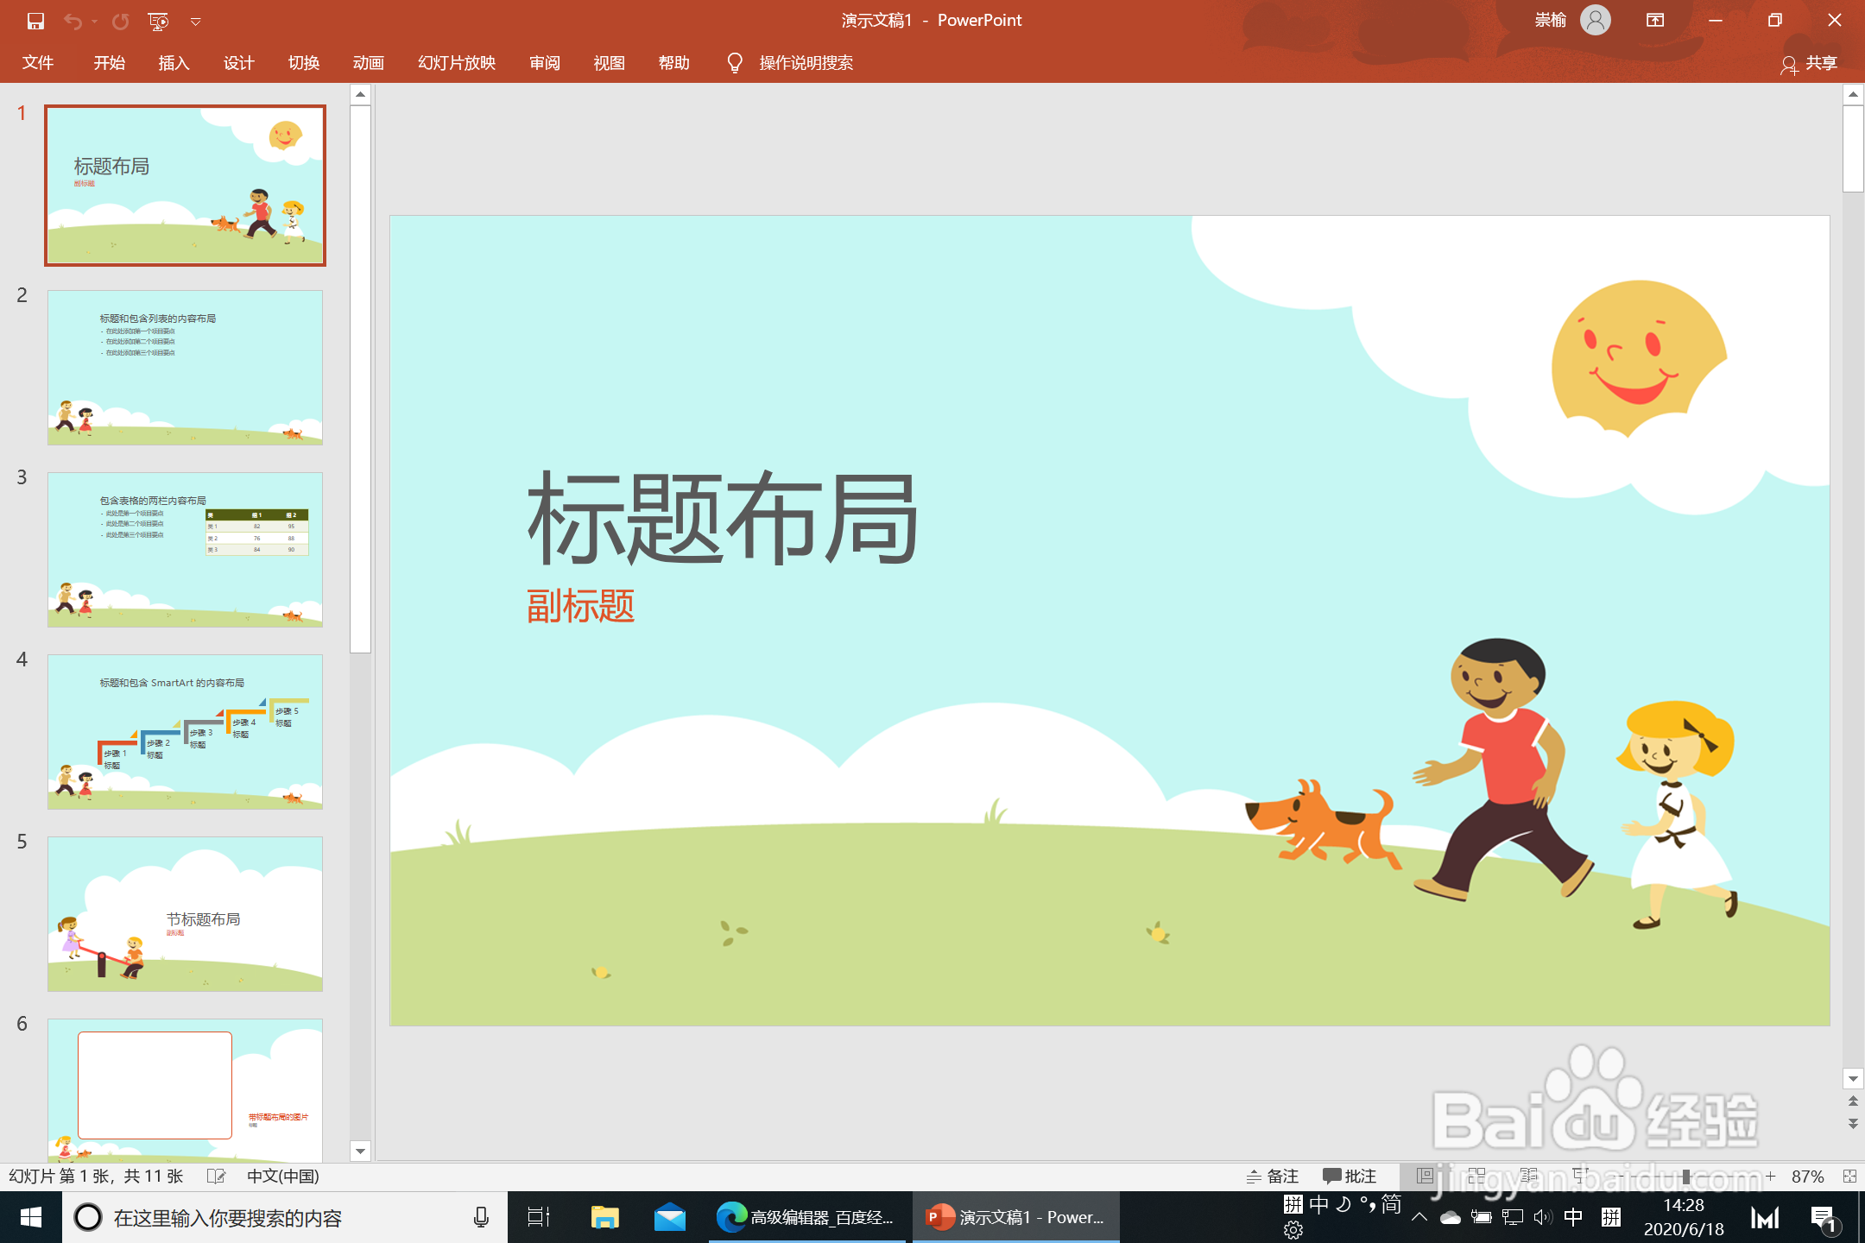Open the 文件 menu

pyautogui.click(x=38, y=62)
